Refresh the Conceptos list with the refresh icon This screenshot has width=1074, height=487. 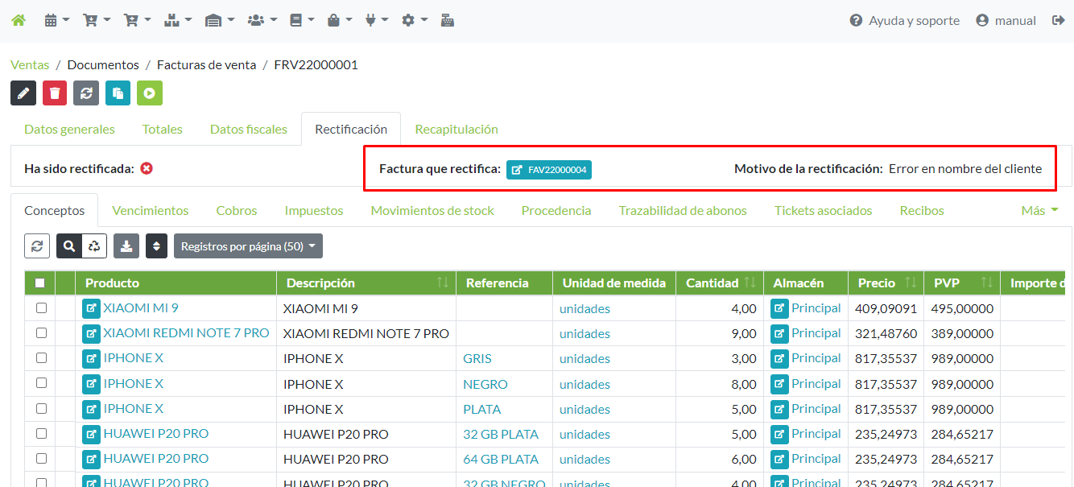click(x=36, y=246)
